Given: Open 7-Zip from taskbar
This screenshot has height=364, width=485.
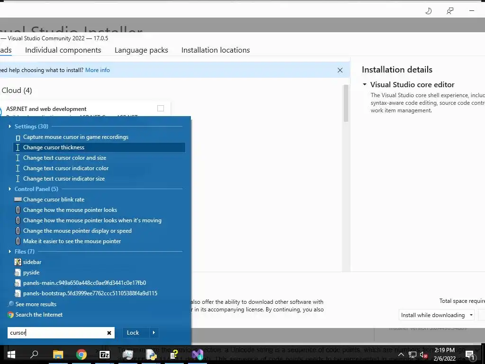Looking at the screenshot, I should (x=105, y=355).
